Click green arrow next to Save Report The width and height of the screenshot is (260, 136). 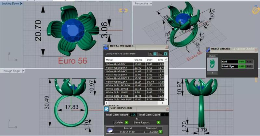tap(159, 122)
